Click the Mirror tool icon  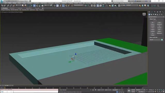click(86, 6)
